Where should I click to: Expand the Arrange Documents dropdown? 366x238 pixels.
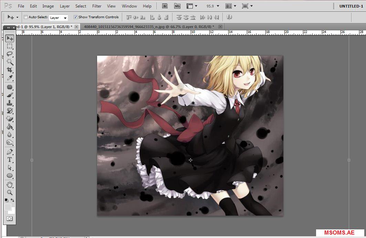click(x=231, y=6)
